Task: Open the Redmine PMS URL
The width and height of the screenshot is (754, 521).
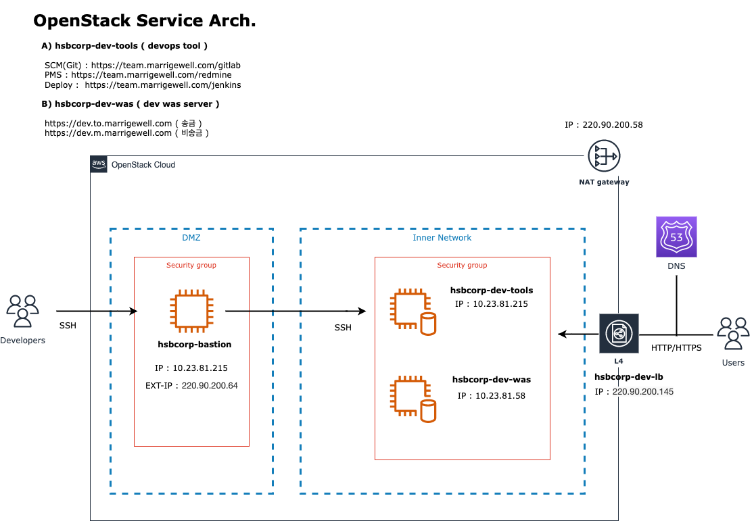Action: click(x=151, y=75)
